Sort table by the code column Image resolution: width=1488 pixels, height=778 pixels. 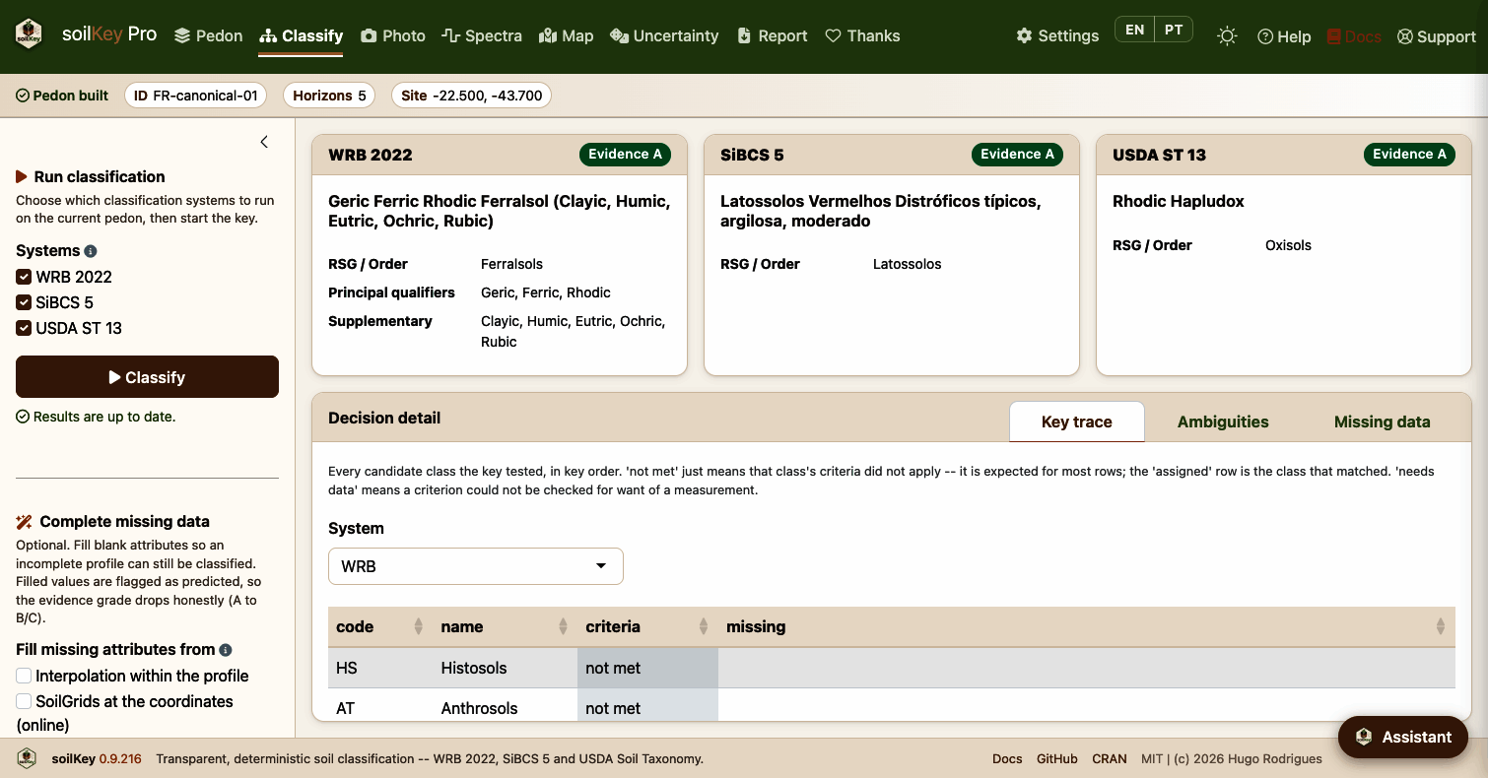378,626
